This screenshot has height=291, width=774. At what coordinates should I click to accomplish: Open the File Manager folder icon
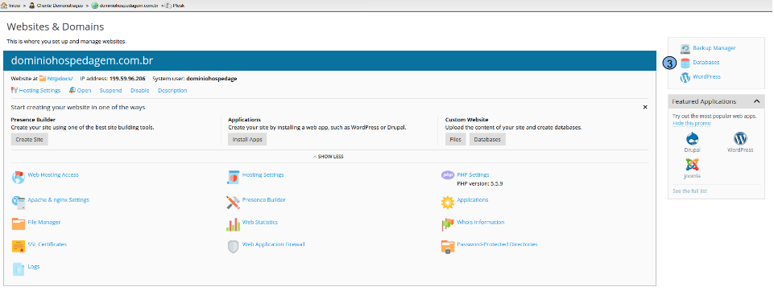pyautogui.click(x=19, y=223)
